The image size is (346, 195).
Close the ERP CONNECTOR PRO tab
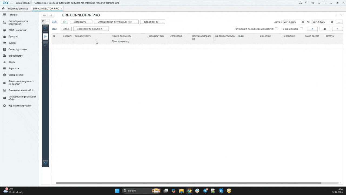click(61, 9)
